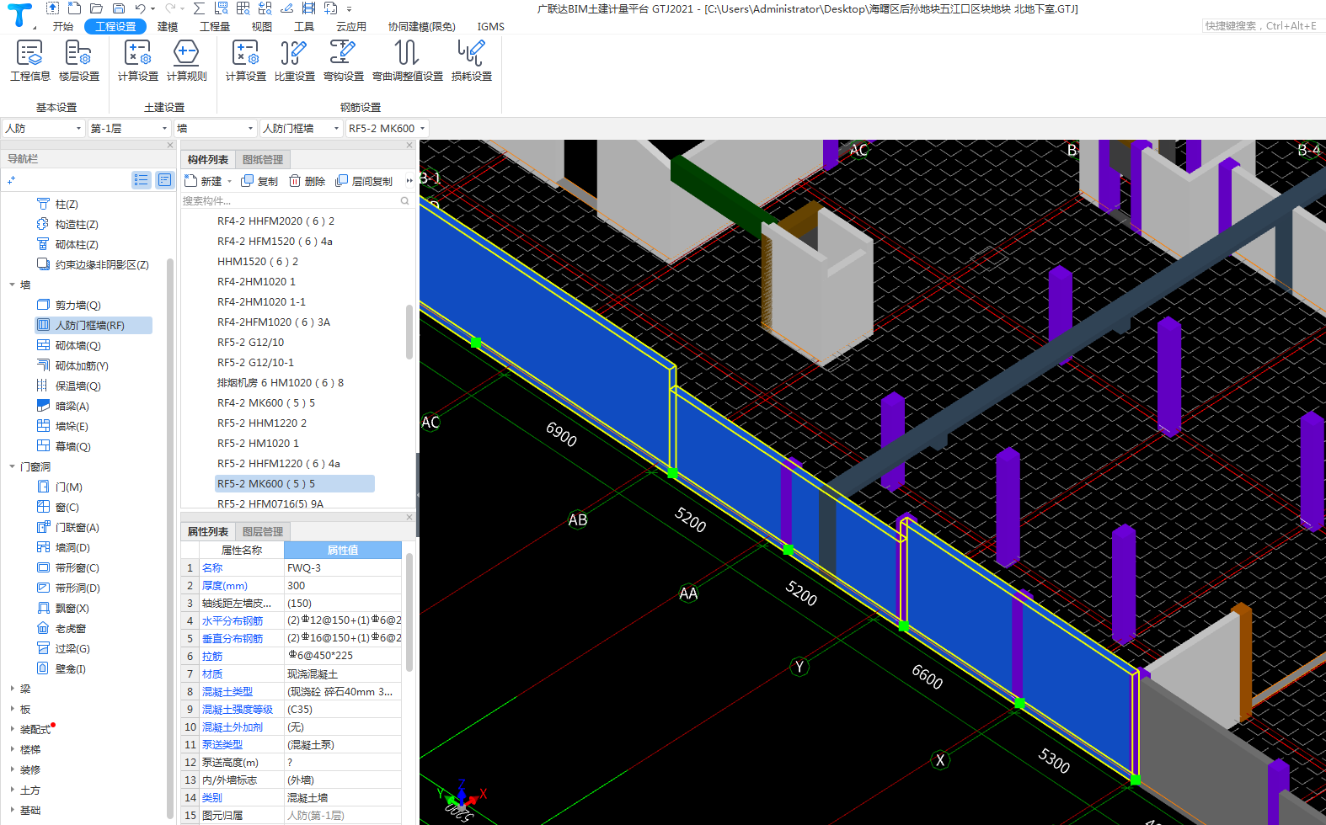Open the 墙 component category dropdown

coord(215,128)
